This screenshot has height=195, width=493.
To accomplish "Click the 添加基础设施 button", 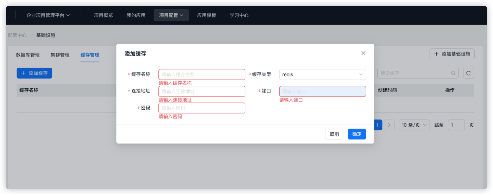I will [452, 54].
